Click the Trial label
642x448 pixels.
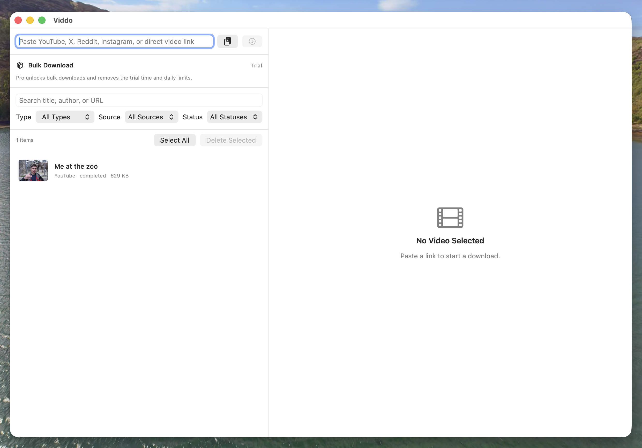click(256, 66)
